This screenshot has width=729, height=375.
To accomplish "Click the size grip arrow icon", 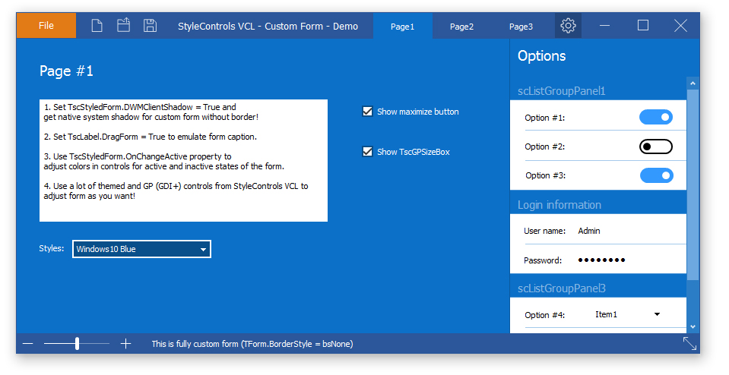I will pos(689,343).
